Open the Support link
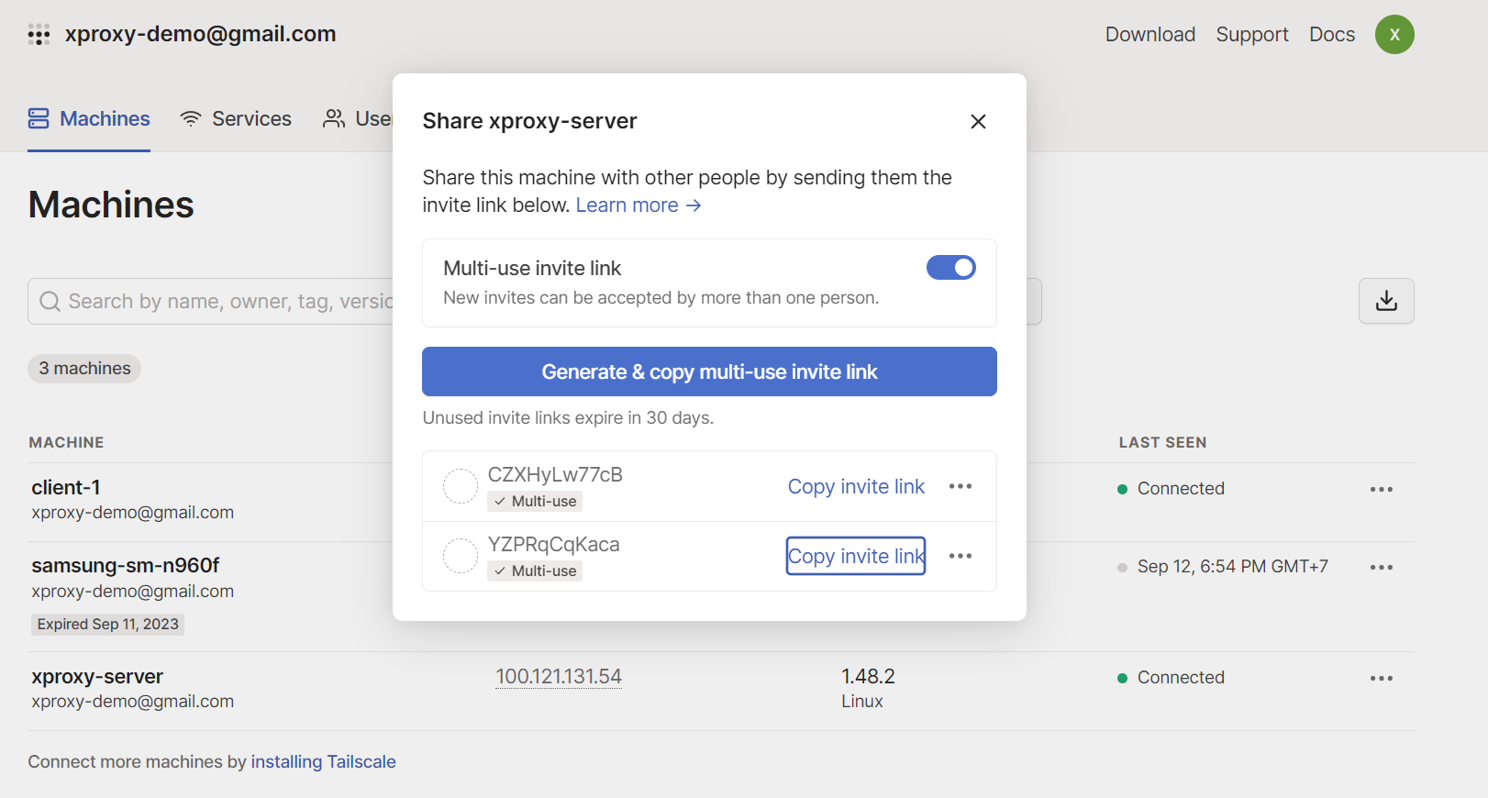 (x=1252, y=34)
